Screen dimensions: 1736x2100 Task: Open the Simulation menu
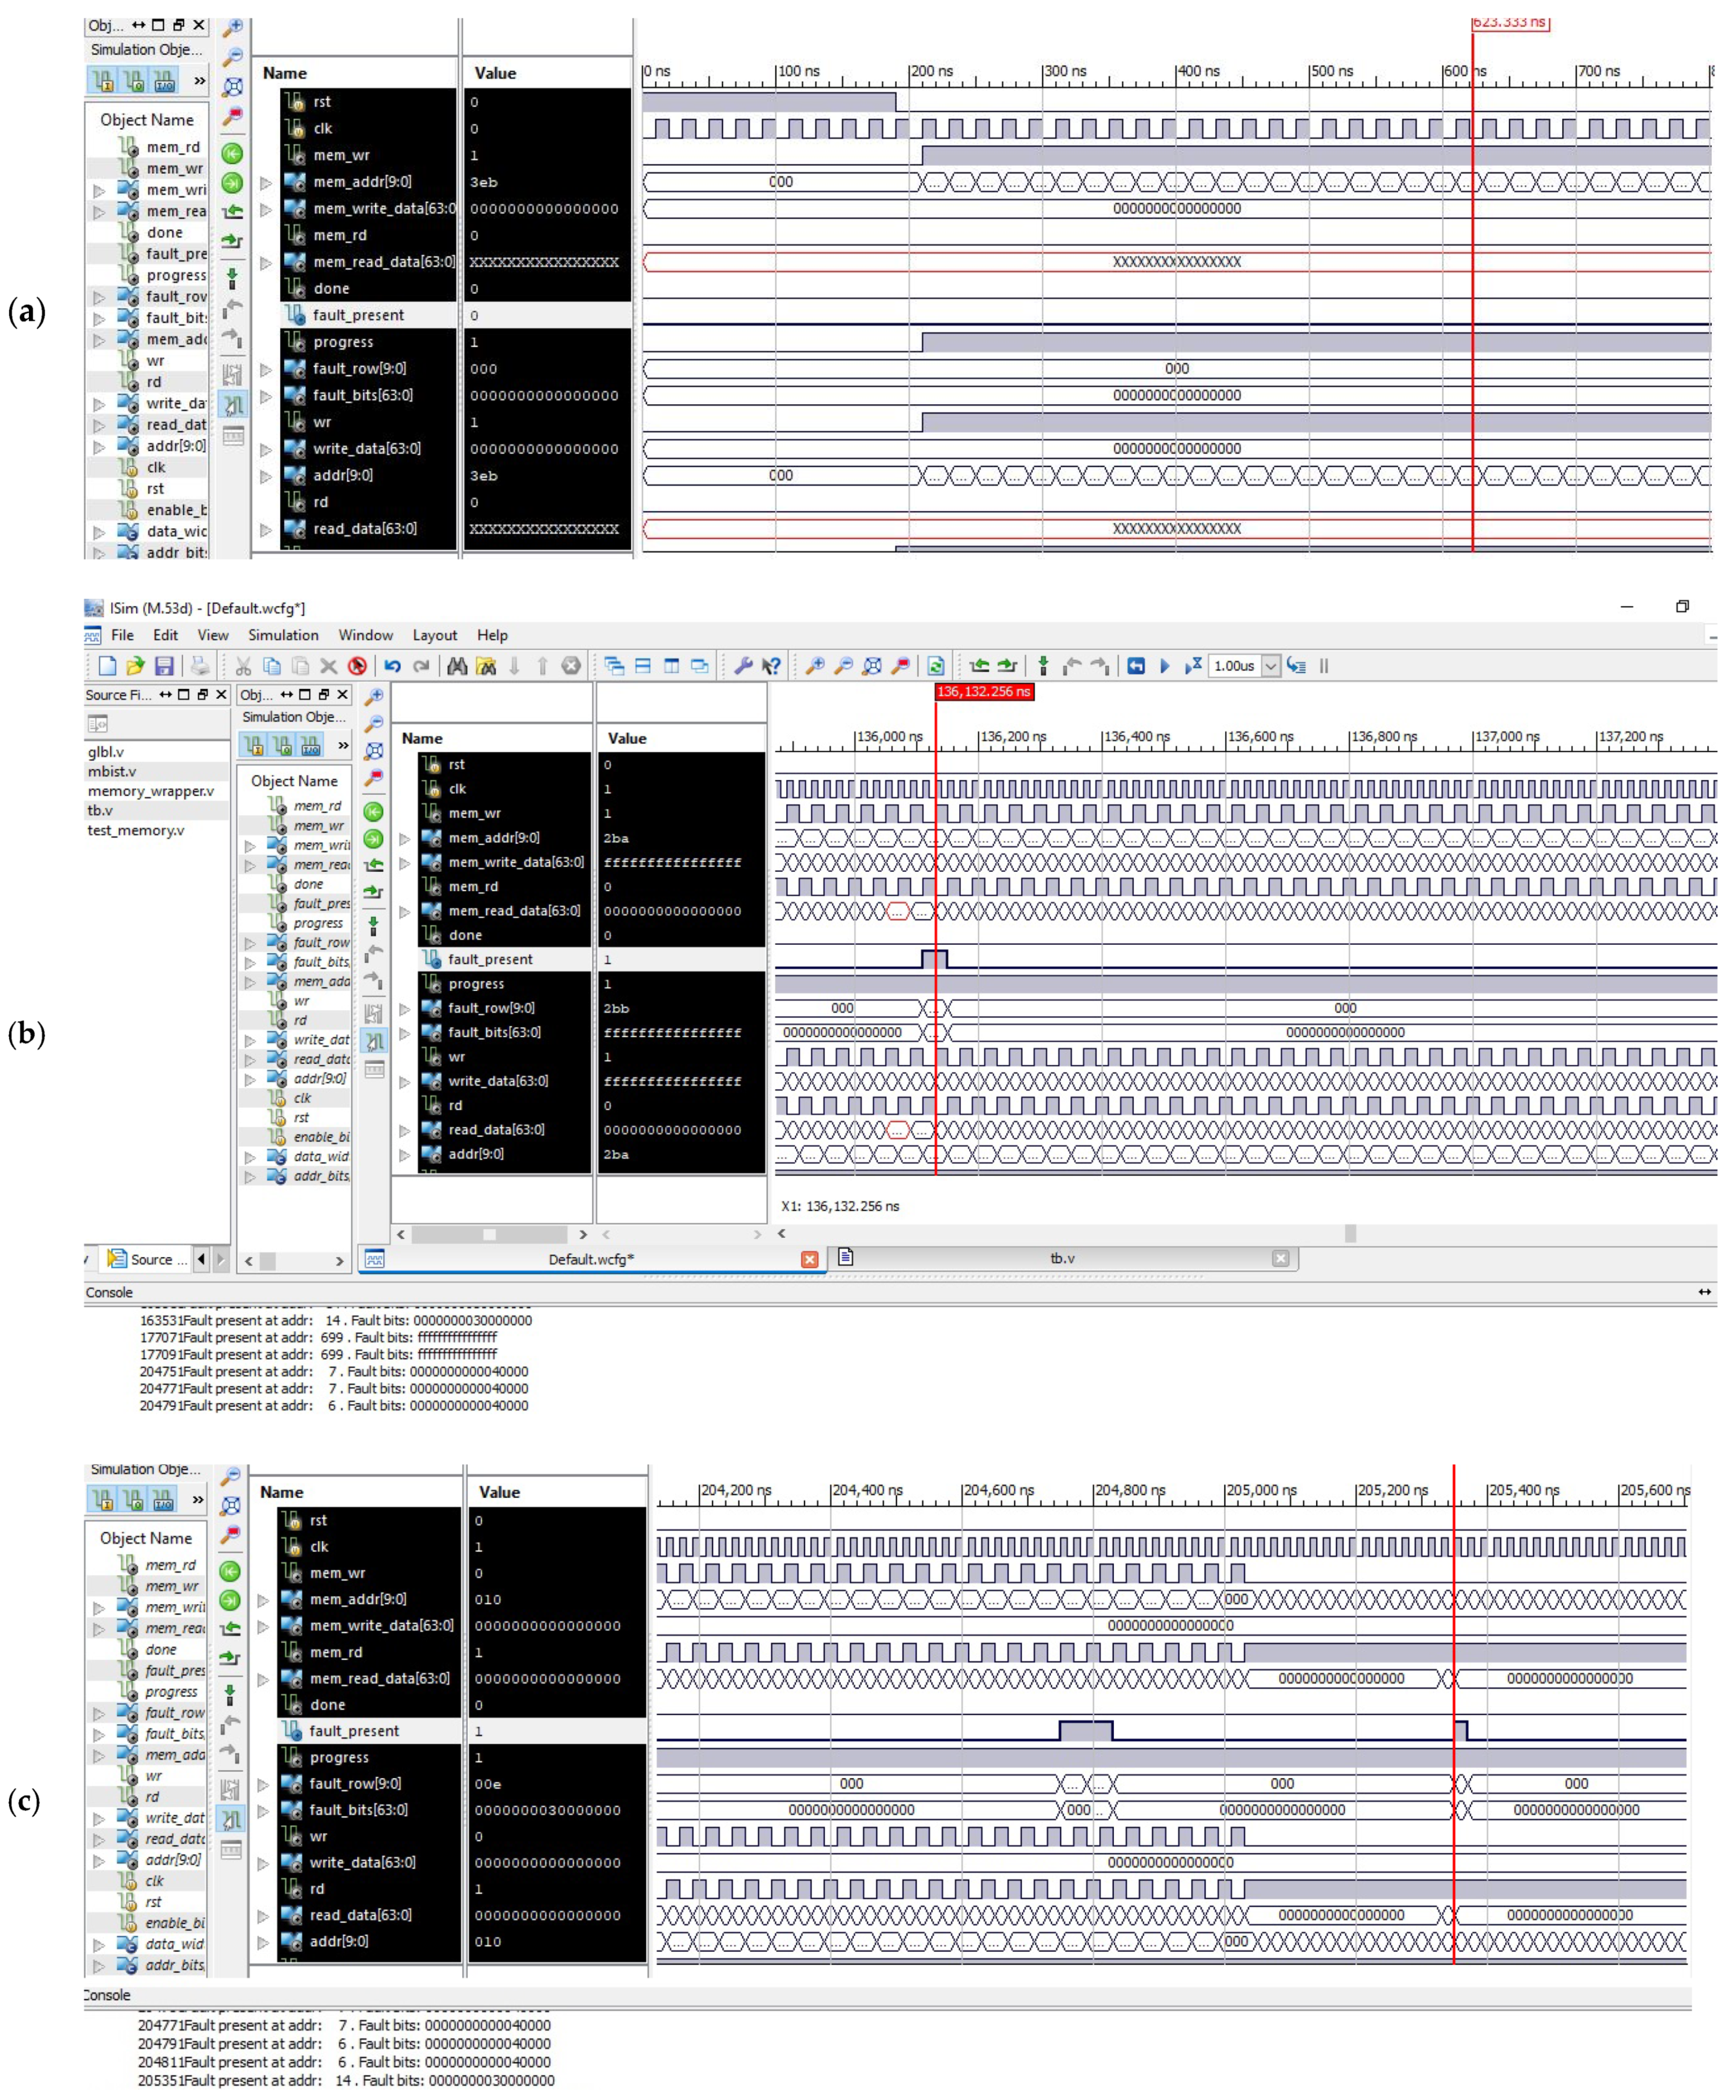coord(283,635)
